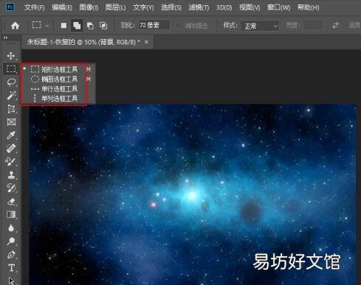Choose New Selection mode icon

[x=63, y=26]
